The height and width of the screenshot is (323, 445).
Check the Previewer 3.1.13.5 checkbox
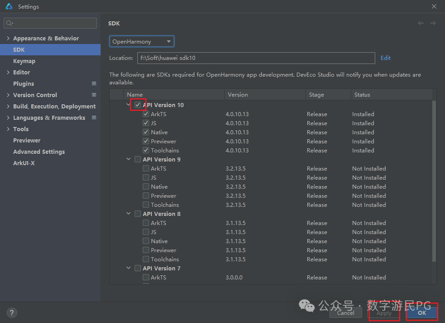pyautogui.click(x=146, y=250)
